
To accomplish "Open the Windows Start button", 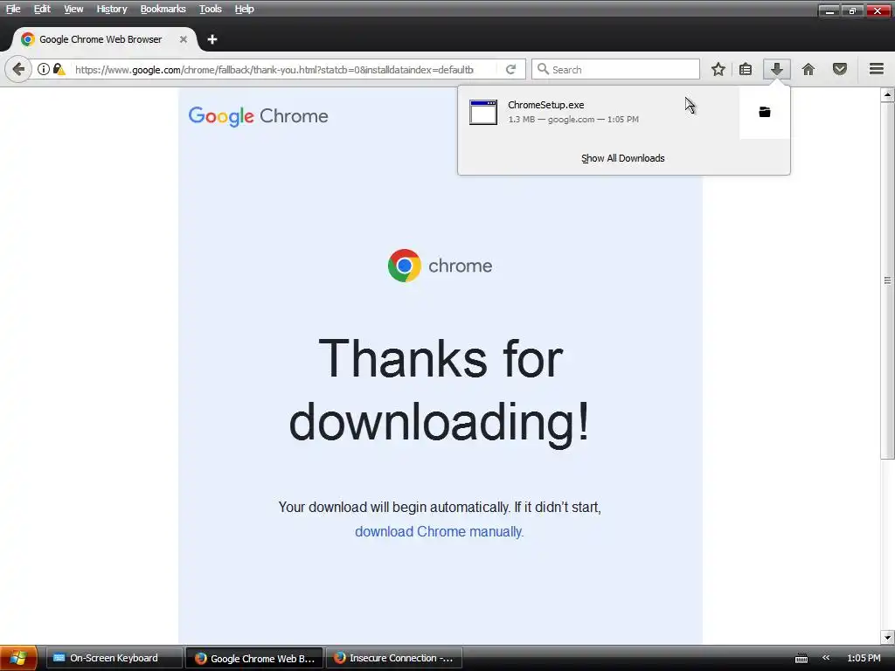I will pos(18,658).
